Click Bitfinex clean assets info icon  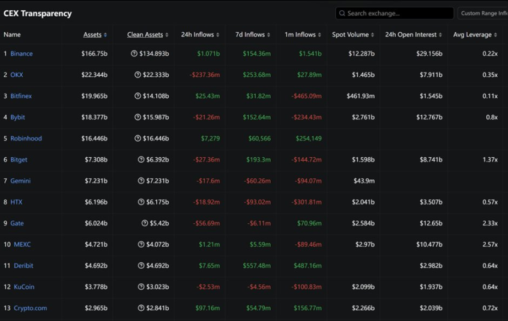pos(138,96)
